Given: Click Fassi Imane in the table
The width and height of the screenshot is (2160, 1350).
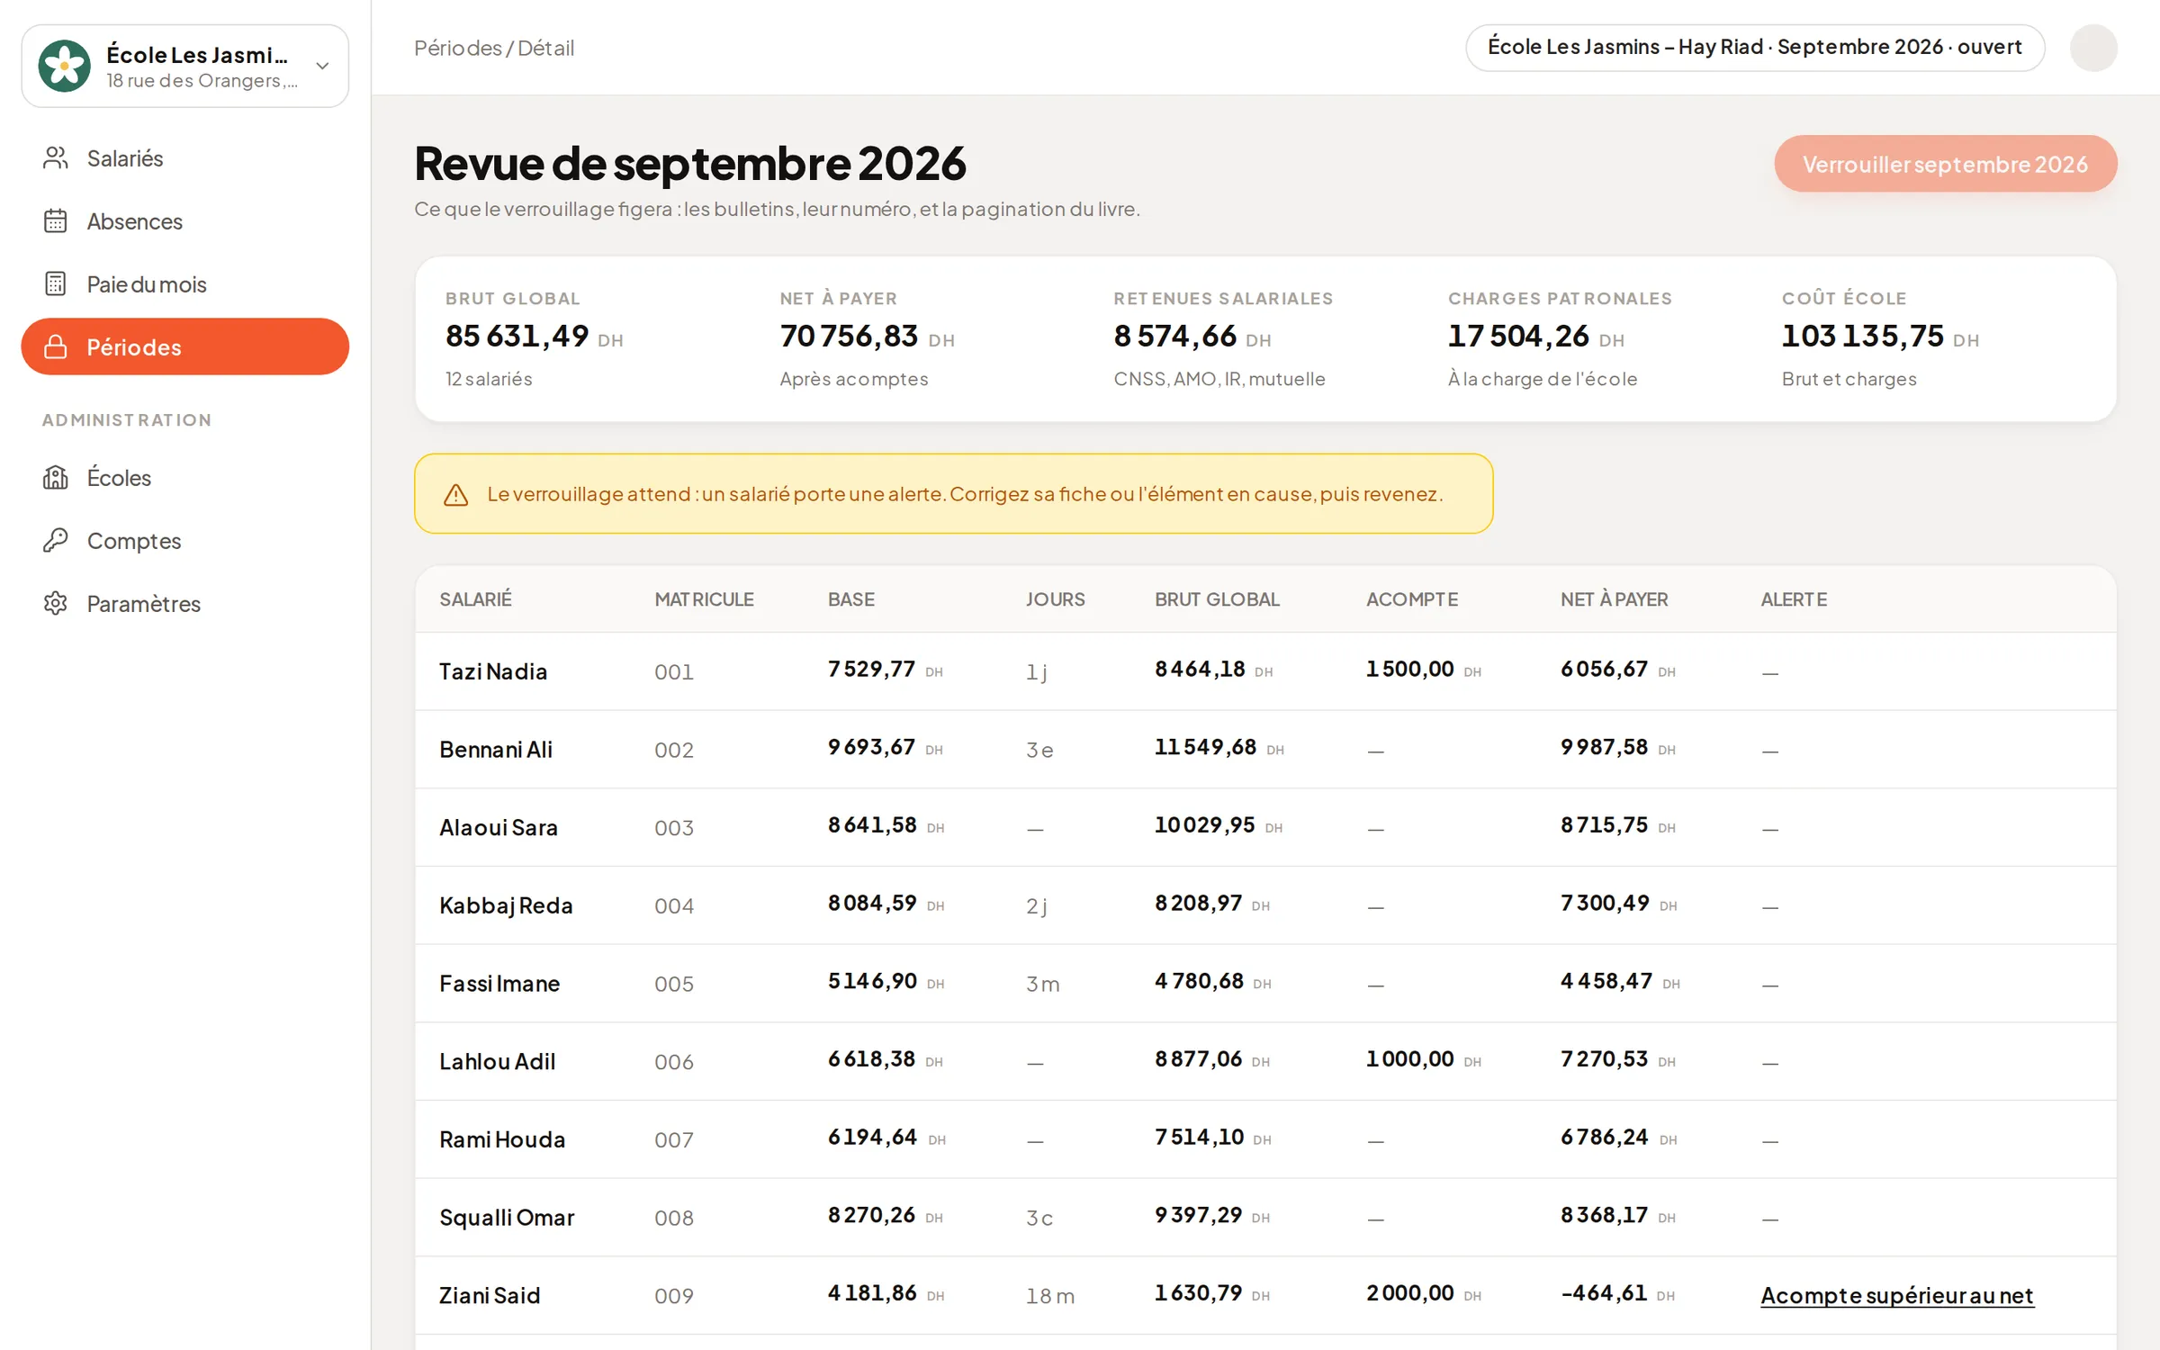Looking at the screenshot, I should coord(499,984).
